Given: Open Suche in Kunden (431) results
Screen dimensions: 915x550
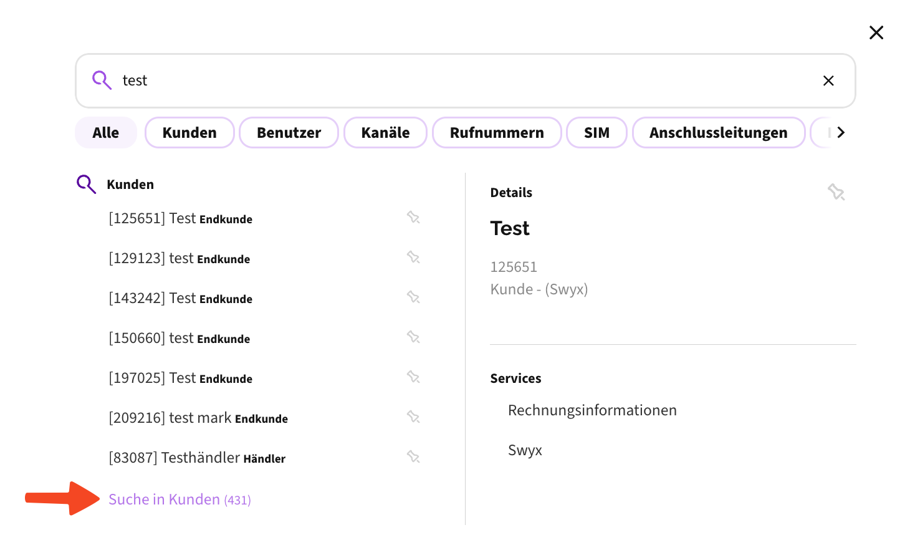Looking at the screenshot, I should (x=180, y=499).
